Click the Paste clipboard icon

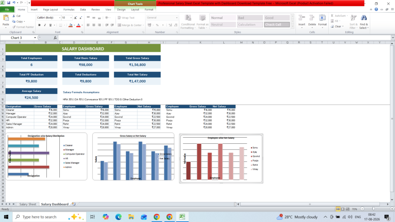[5, 18]
